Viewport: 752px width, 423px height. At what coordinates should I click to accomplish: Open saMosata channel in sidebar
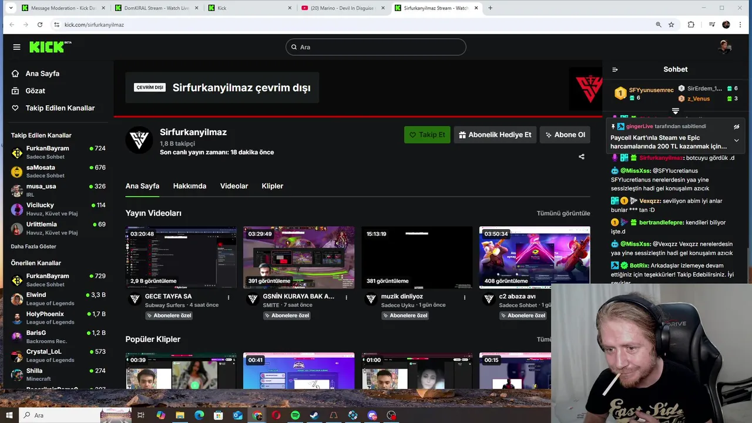point(58,171)
